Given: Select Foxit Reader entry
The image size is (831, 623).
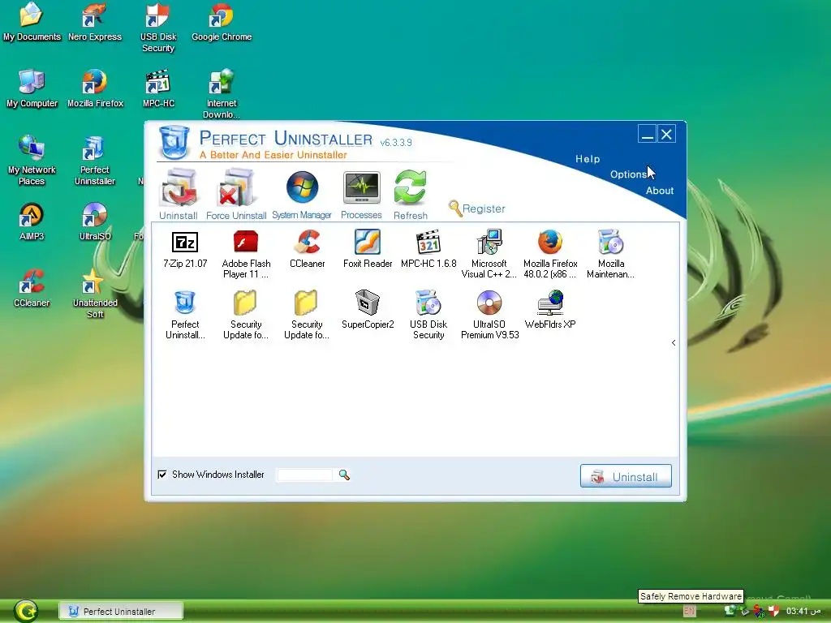Looking at the screenshot, I should click(x=368, y=249).
